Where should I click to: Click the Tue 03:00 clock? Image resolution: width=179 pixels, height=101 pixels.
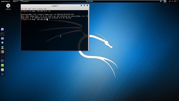(x=89, y=1)
